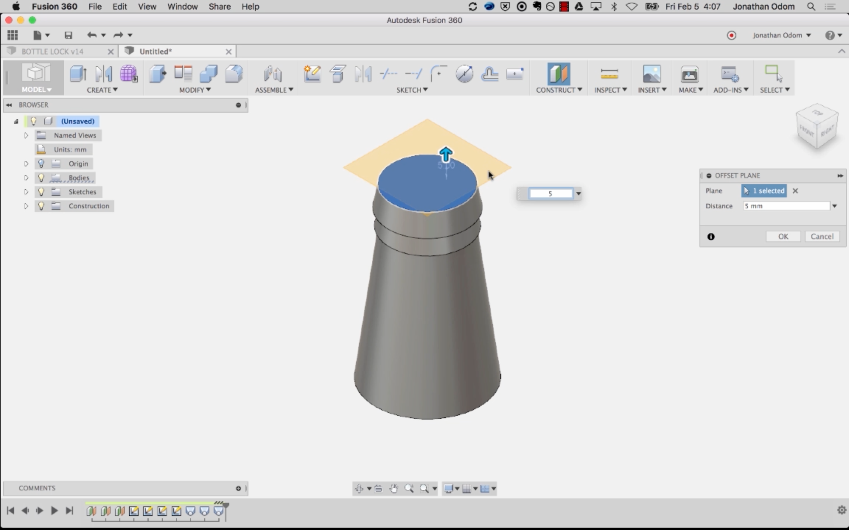Switch to the BOTTLE LOCK v14 tab
The image size is (849, 530).
tap(52, 52)
